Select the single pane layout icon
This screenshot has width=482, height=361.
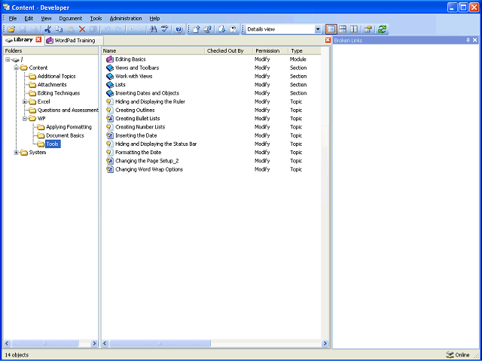(x=331, y=29)
